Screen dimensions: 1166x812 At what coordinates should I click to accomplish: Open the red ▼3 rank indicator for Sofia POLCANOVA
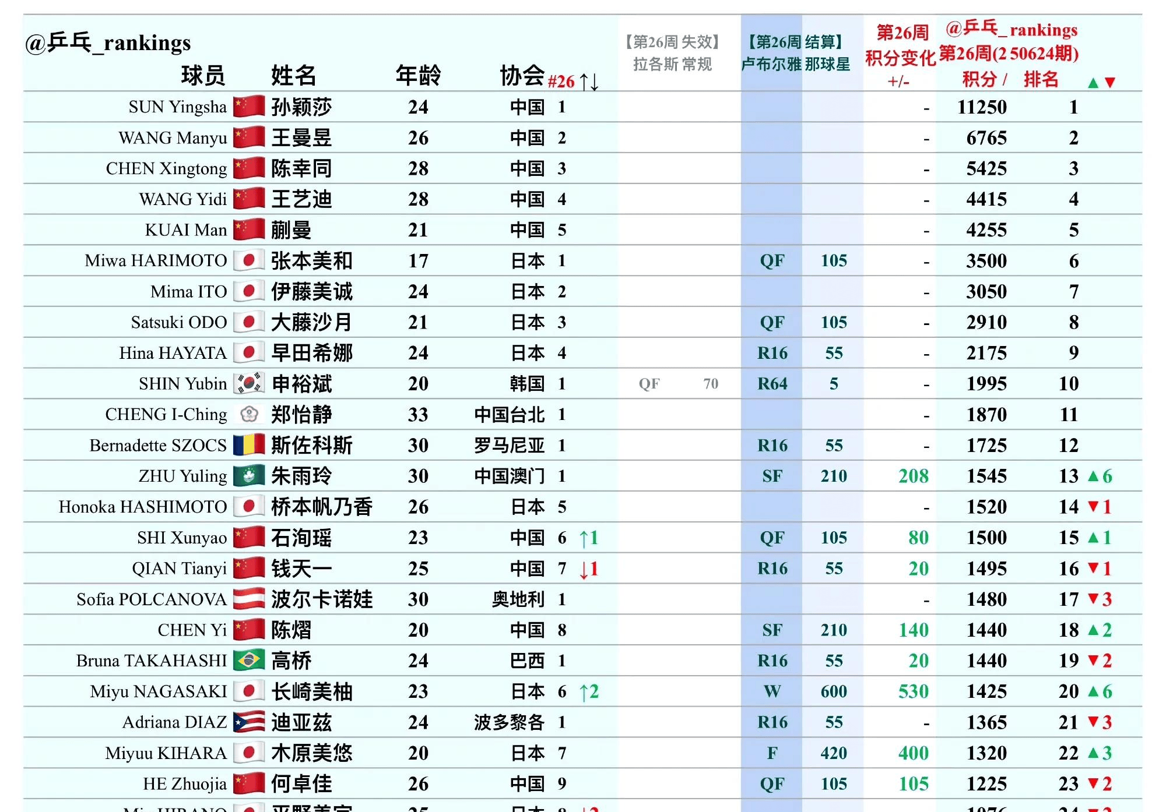pos(1101,599)
